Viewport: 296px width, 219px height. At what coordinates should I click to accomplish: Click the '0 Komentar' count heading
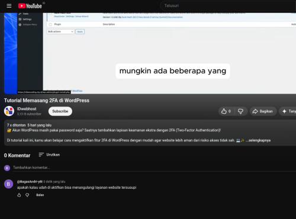pos(17,156)
